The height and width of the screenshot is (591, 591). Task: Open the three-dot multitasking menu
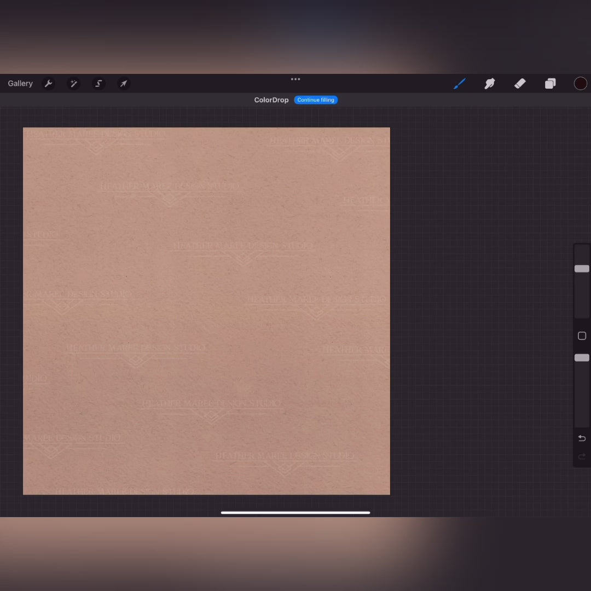pyautogui.click(x=296, y=79)
